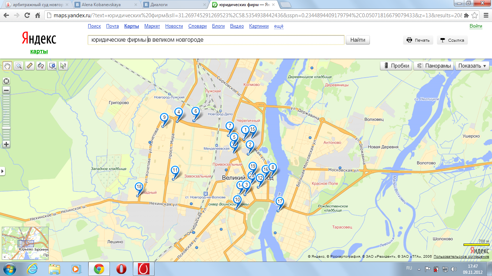Select the hand pan tool
This screenshot has width=492, height=276.
click(7, 66)
